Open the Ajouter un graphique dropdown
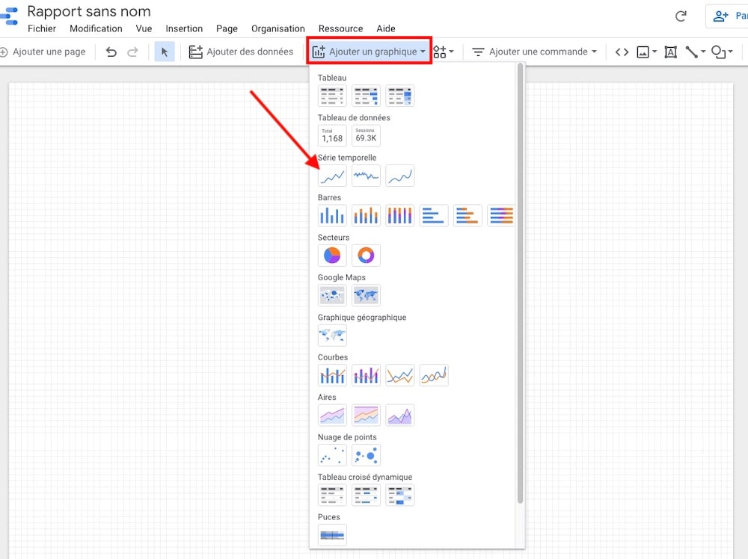 tap(369, 52)
